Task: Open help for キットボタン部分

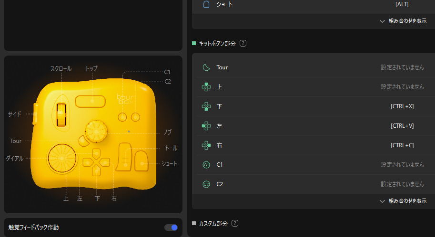Action: tap(243, 43)
